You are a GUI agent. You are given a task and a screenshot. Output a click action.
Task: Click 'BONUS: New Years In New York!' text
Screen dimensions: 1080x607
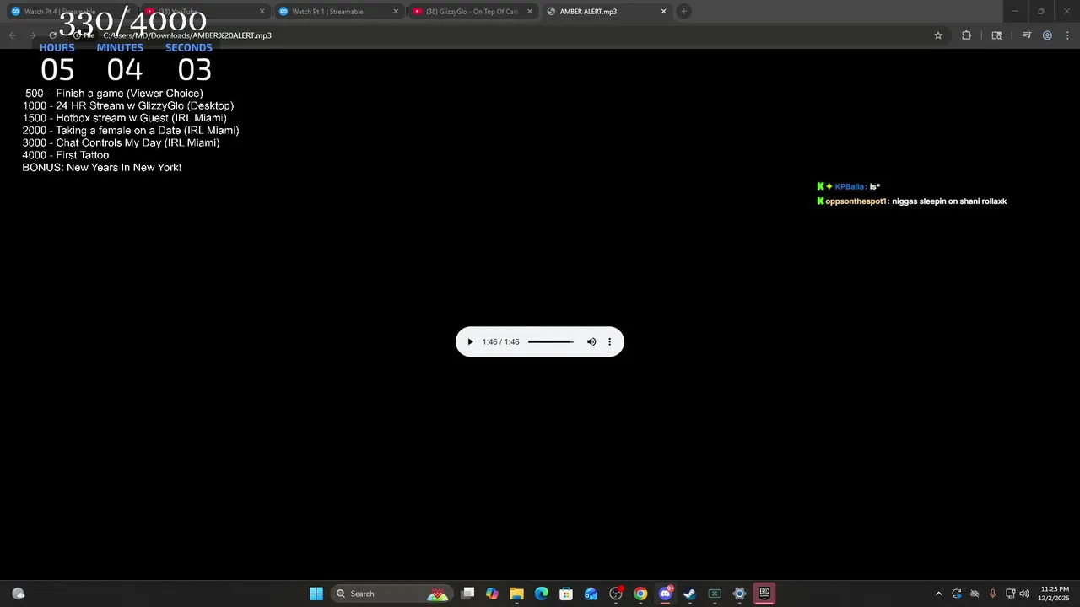pyautogui.click(x=102, y=168)
